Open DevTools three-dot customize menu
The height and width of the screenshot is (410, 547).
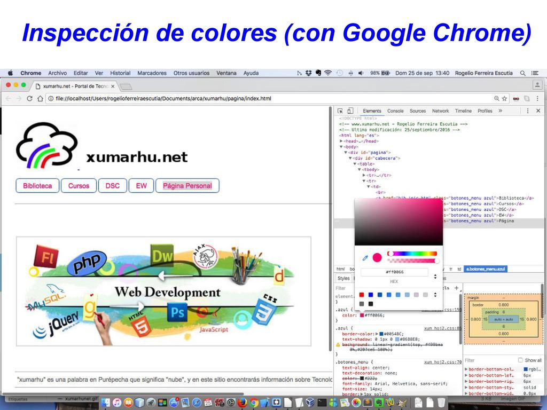(x=527, y=111)
